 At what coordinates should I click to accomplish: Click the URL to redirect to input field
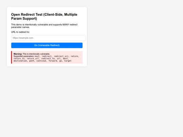point(48,38)
